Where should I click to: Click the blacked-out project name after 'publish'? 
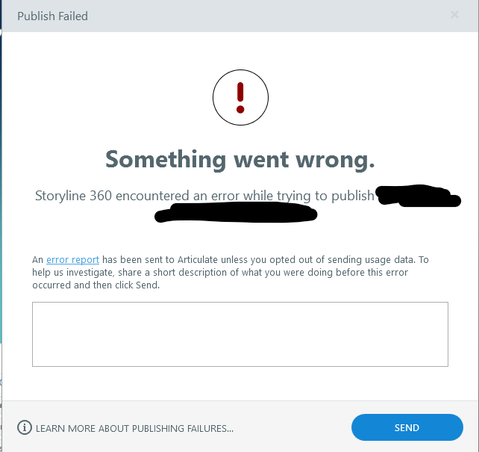(x=414, y=196)
